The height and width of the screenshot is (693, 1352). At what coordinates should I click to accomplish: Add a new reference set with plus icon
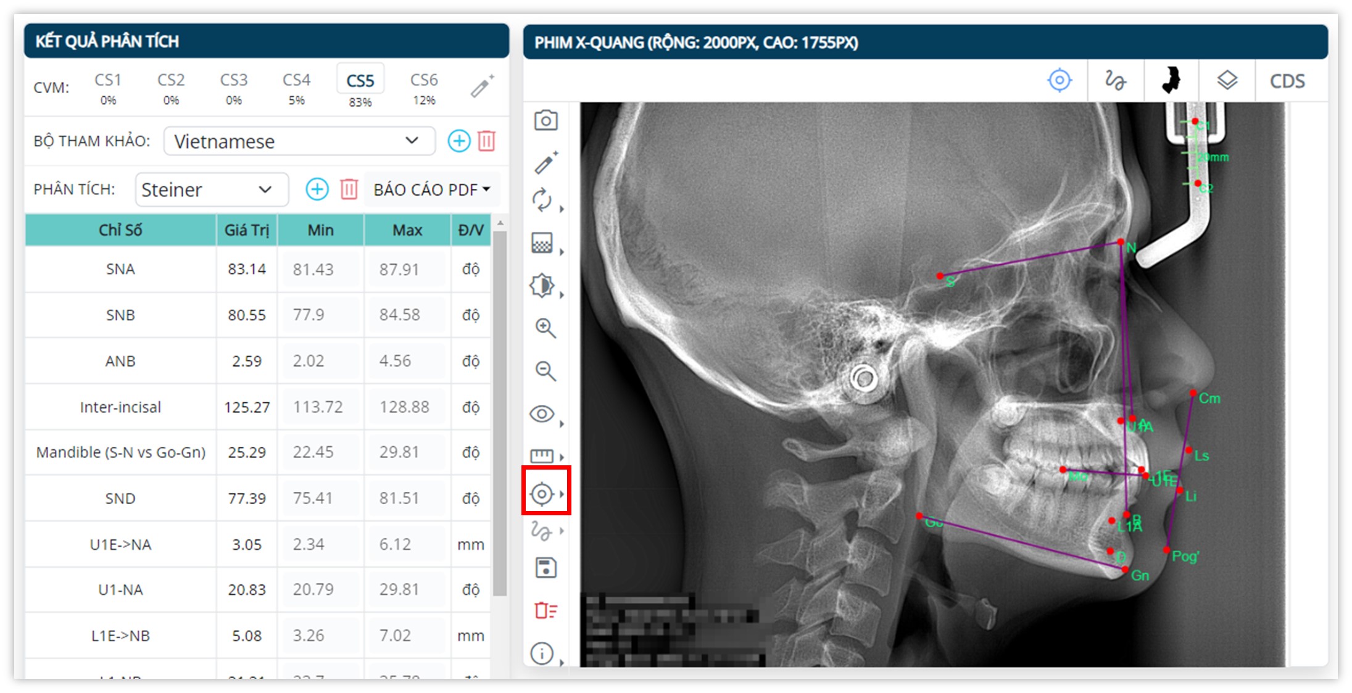pos(459,141)
